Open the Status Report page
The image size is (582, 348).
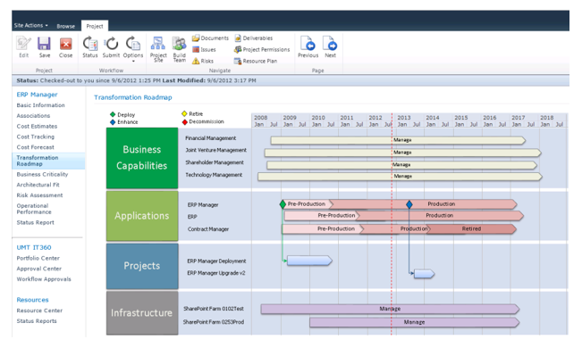point(35,222)
